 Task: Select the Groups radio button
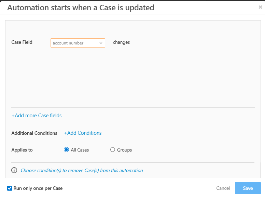(x=113, y=150)
